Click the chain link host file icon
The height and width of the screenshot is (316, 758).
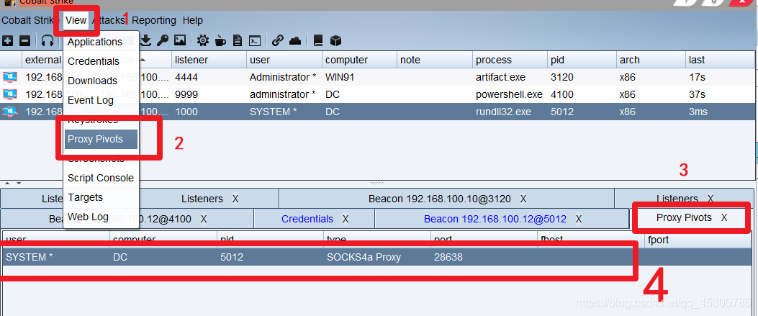(277, 41)
